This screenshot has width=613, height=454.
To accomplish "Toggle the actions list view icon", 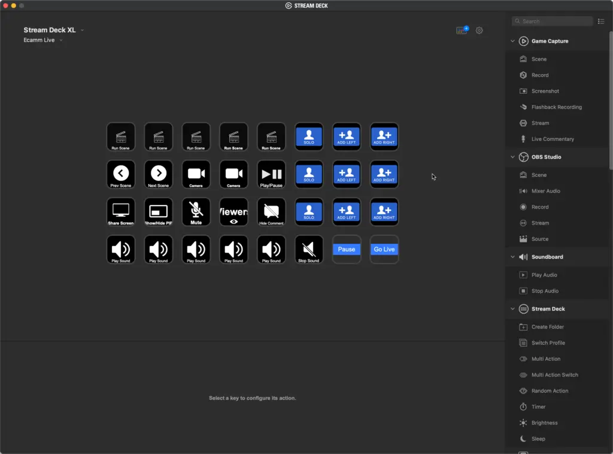I will (601, 21).
